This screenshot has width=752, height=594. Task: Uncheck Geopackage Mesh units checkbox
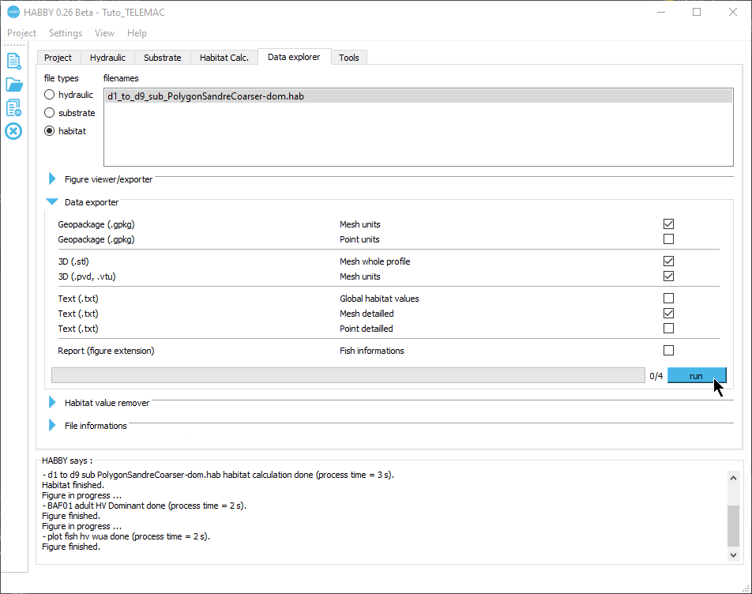pos(669,224)
